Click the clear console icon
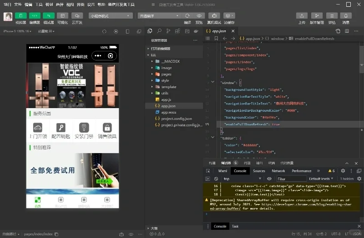This screenshot has height=238, width=364. point(216,179)
